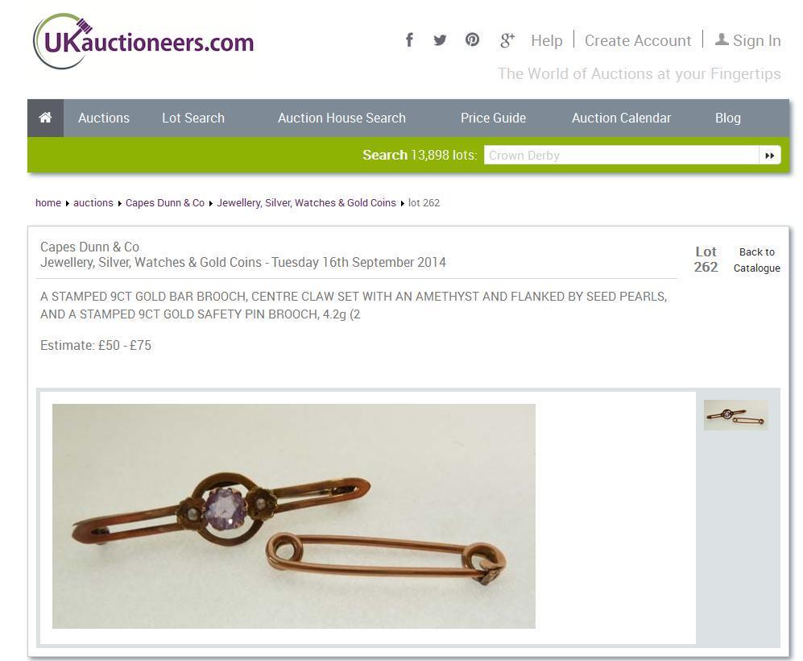Open the Auction Calendar menu item
The height and width of the screenshot is (661, 803).
tap(621, 118)
